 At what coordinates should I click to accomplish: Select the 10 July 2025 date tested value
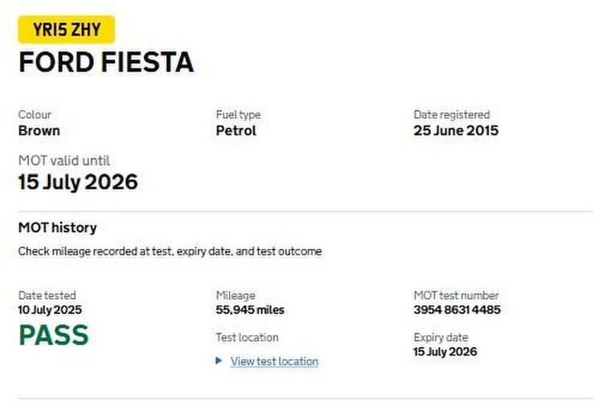pos(50,310)
